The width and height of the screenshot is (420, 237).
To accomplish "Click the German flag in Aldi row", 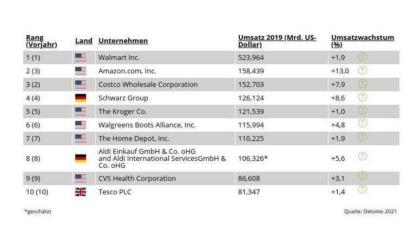I will tap(81, 158).
